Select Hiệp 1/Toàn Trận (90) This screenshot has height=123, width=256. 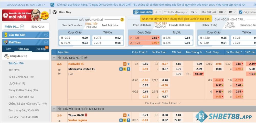21,97
